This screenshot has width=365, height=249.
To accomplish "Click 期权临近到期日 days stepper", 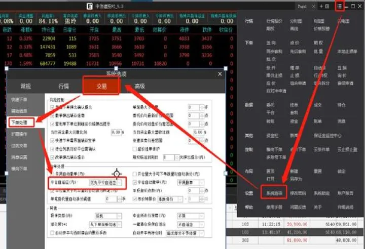I will (171, 157).
